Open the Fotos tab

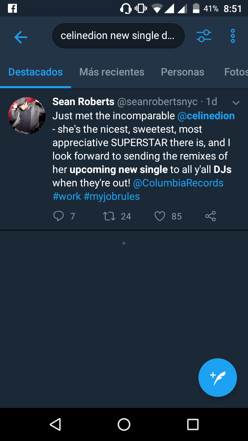pyautogui.click(x=236, y=72)
